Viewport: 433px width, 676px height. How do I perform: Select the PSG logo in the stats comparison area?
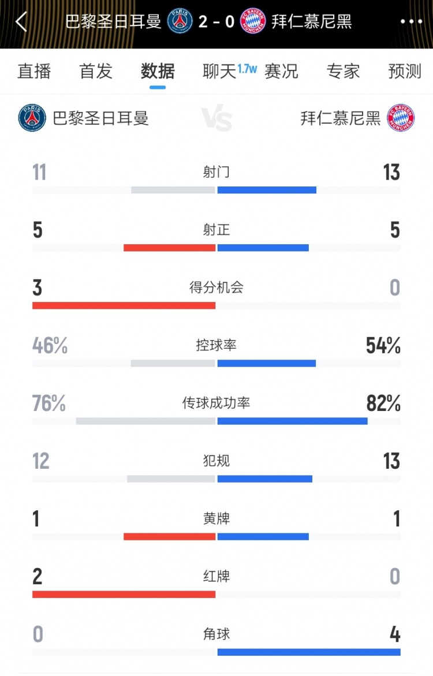pos(32,117)
